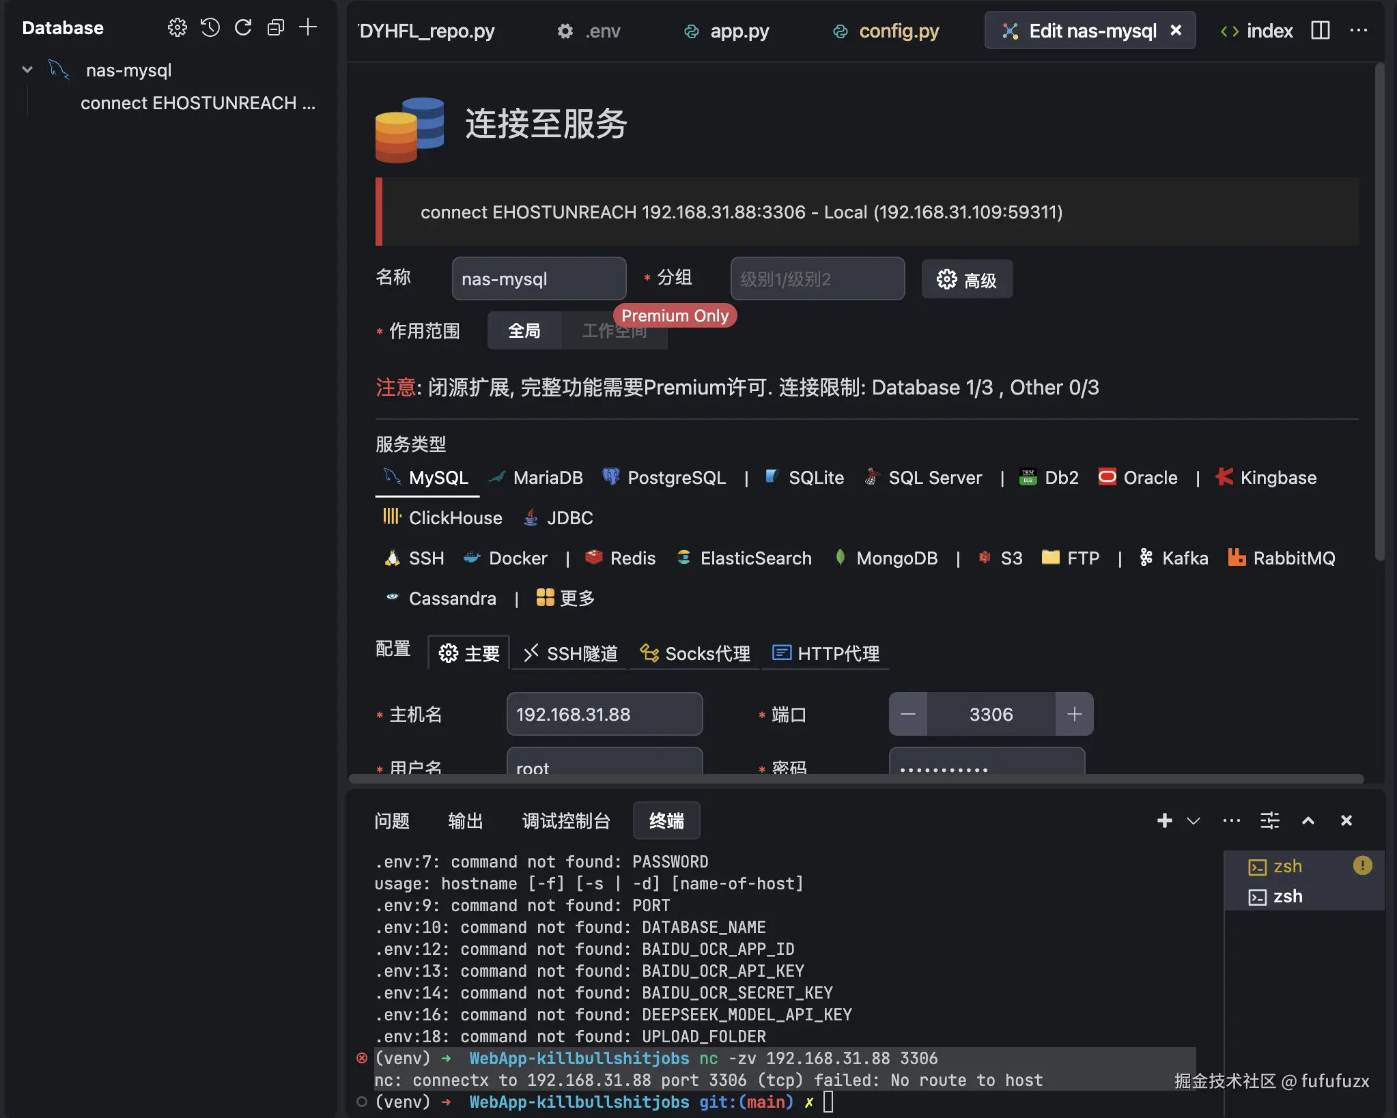Choose SQL Server service type
This screenshot has height=1118, width=1397.
click(x=923, y=478)
